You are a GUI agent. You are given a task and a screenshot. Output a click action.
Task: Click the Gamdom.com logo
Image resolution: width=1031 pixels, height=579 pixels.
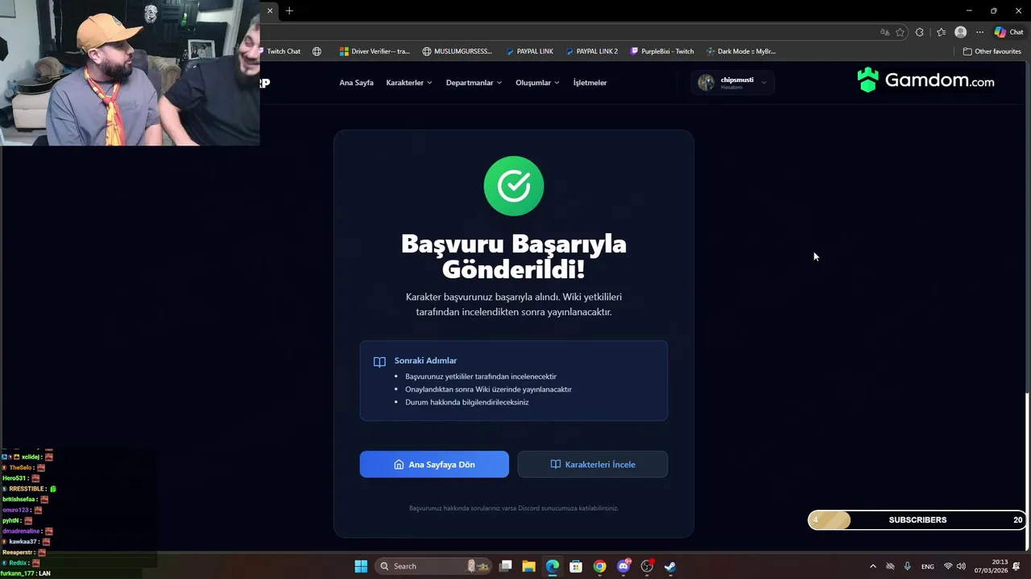tap(925, 80)
